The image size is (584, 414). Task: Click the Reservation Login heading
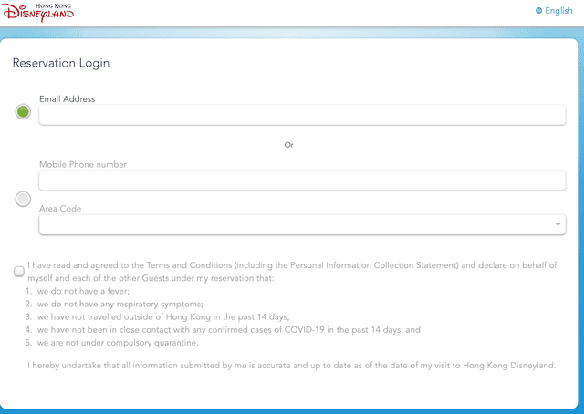coord(61,63)
